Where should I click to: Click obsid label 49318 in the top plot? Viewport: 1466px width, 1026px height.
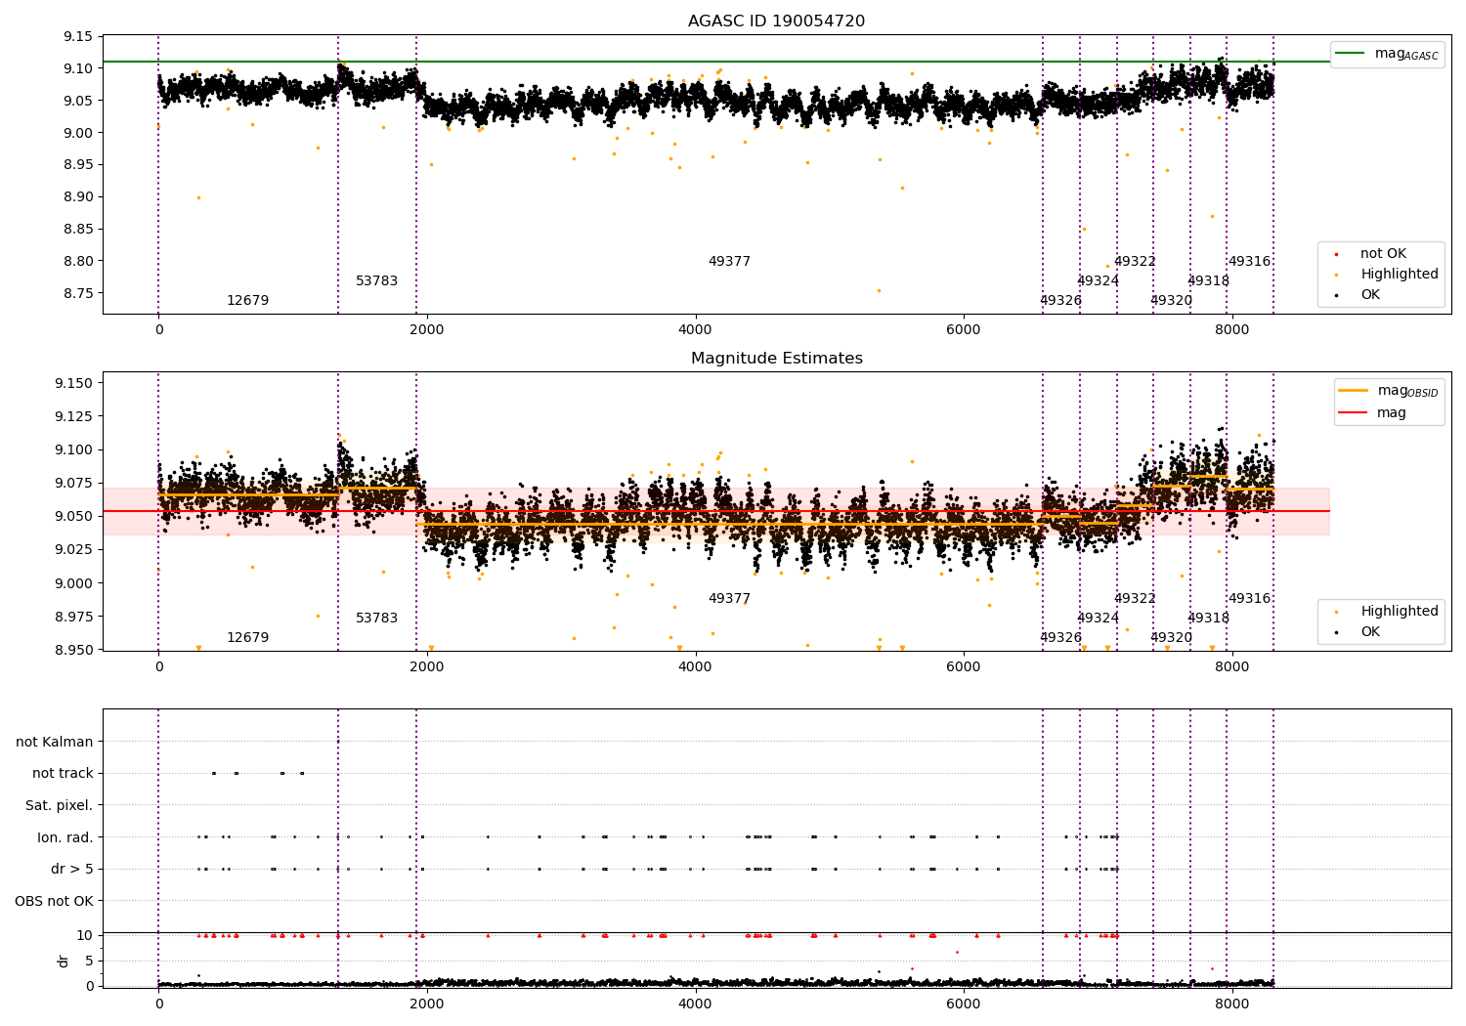(1208, 280)
